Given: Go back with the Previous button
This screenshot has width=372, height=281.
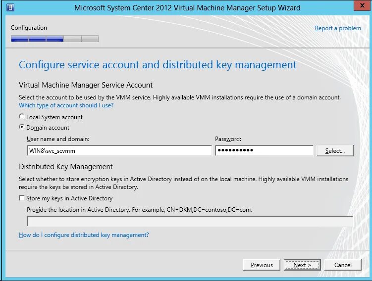Looking at the screenshot, I should tap(262, 265).
